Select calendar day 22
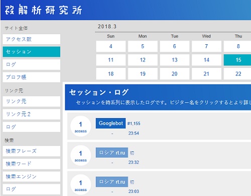251x196 pixels. click(x=237, y=74)
